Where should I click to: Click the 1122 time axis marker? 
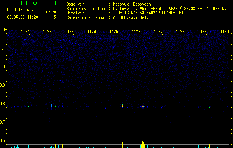point(47,32)
